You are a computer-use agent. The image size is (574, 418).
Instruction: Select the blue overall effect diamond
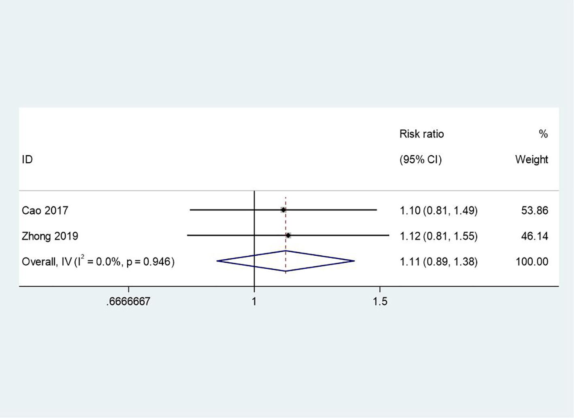pos(286,261)
